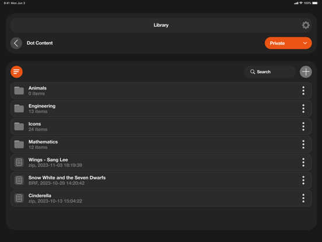Click '13 items' under Engineering

pos(38,112)
